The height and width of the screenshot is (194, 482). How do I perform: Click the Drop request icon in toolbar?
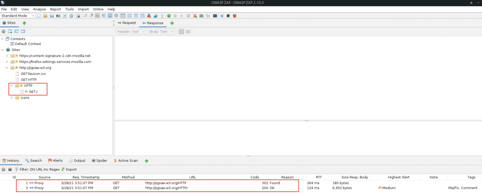click(188, 16)
